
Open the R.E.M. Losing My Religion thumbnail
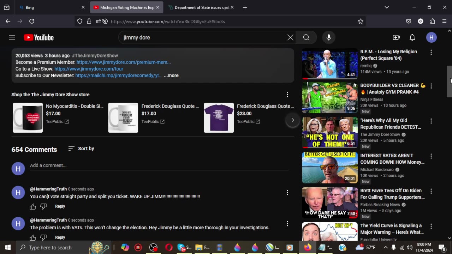click(x=330, y=64)
